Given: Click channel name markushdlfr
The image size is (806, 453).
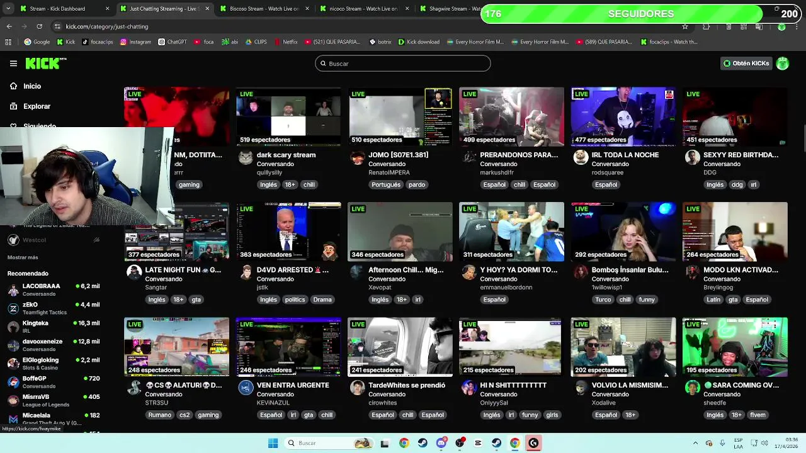Looking at the screenshot, I should click(x=497, y=172).
